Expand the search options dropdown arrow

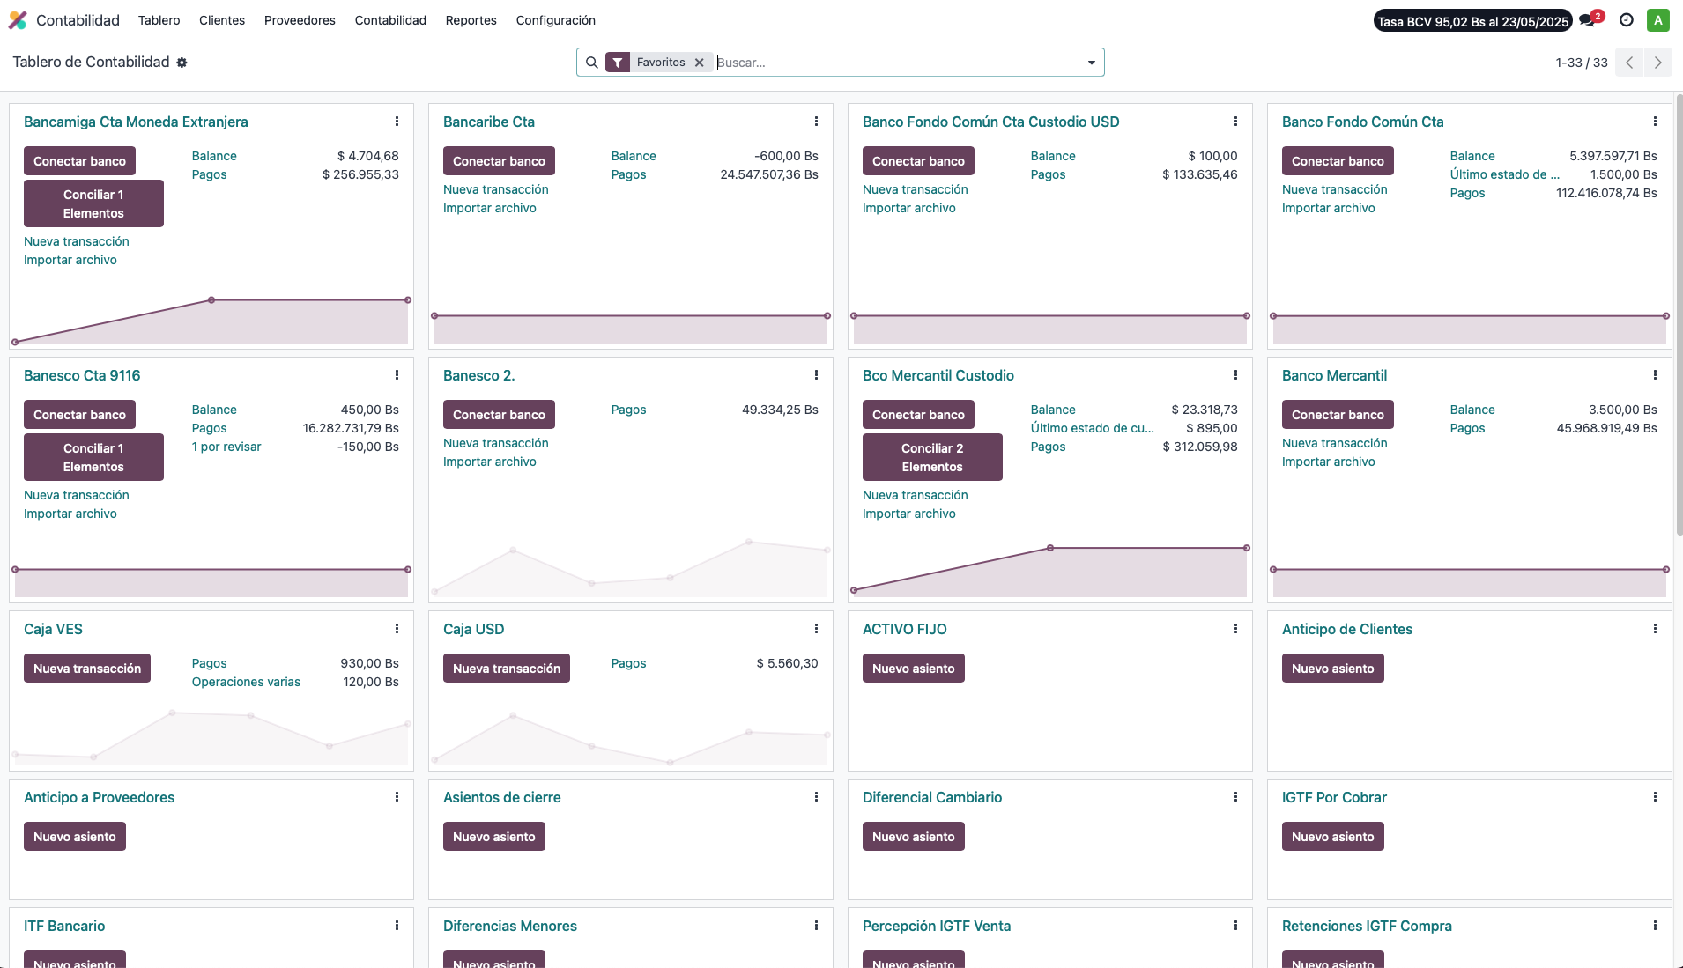click(1092, 63)
